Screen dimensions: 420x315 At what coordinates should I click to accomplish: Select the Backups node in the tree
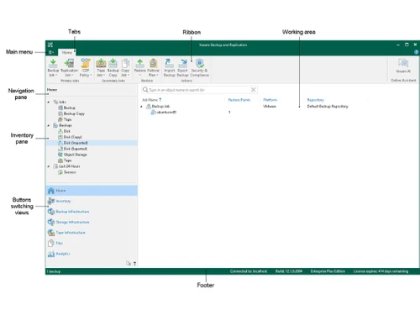coord(63,125)
